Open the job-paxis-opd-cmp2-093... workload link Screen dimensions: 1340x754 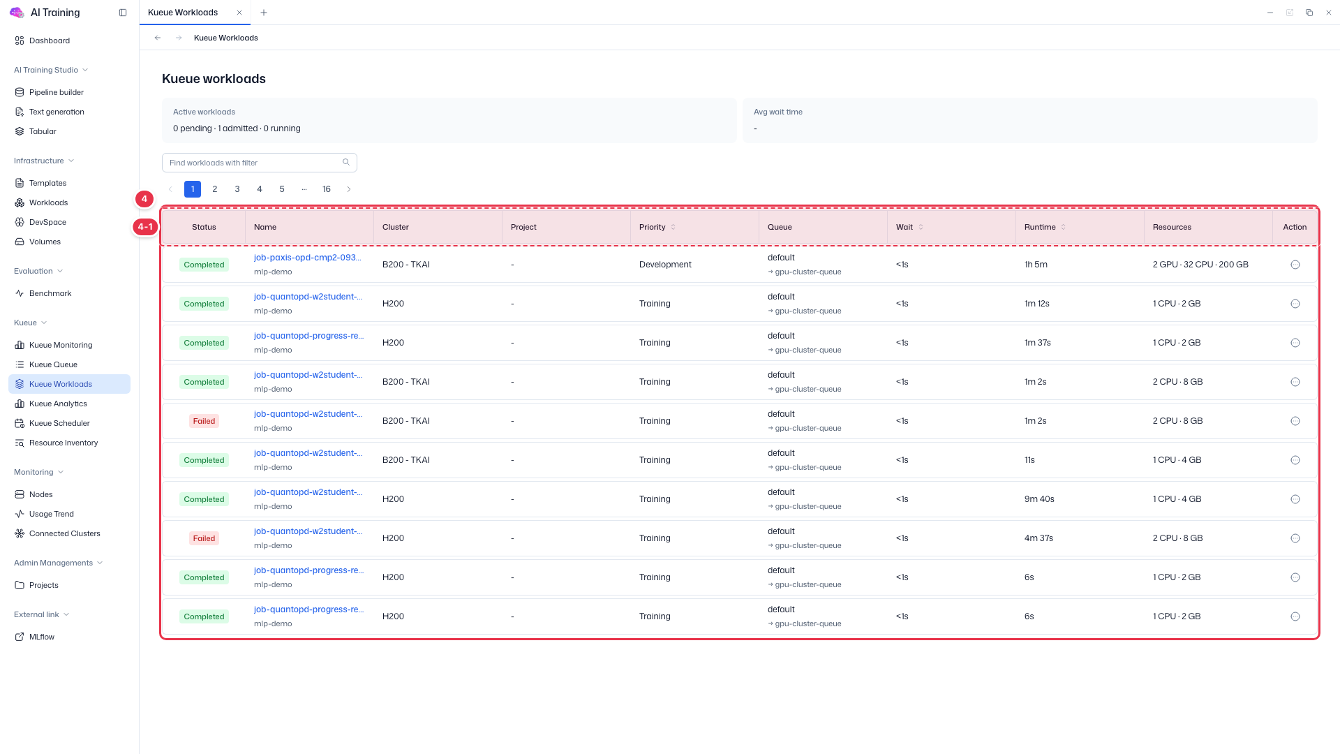pyautogui.click(x=308, y=258)
